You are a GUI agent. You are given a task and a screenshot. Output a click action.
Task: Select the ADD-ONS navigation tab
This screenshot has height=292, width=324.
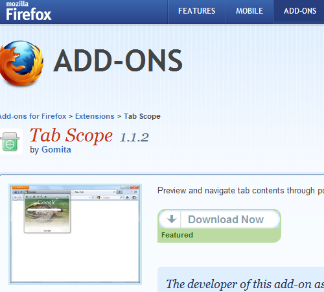[300, 11]
